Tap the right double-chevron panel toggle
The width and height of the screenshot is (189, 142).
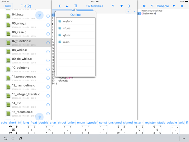pyautogui.click(x=129, y=6)
